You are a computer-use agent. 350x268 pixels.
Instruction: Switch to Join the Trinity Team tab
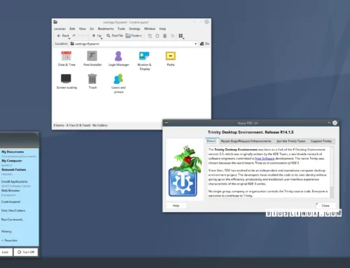(x=290, y=141)
